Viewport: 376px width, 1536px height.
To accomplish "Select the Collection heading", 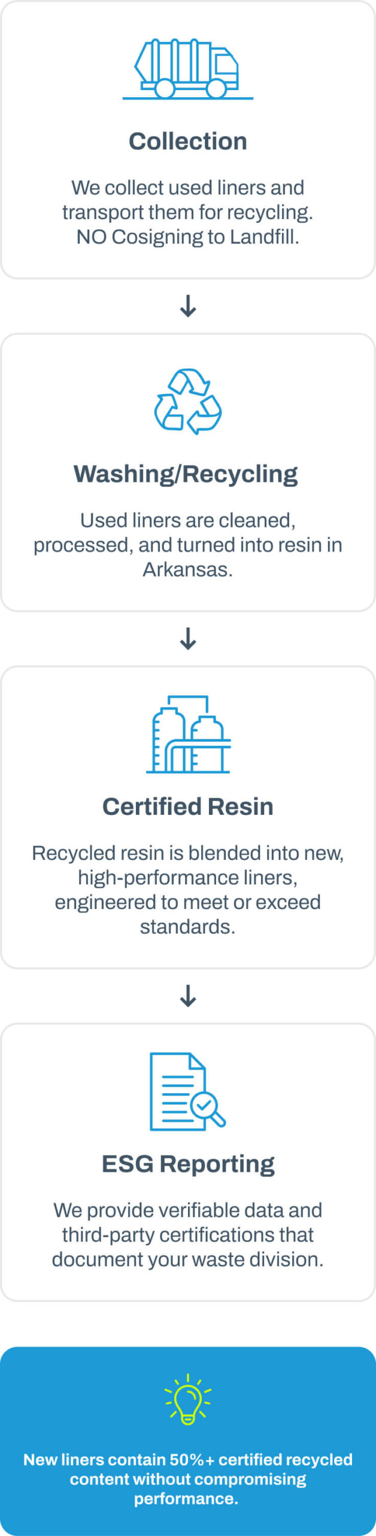I will 188,142.
